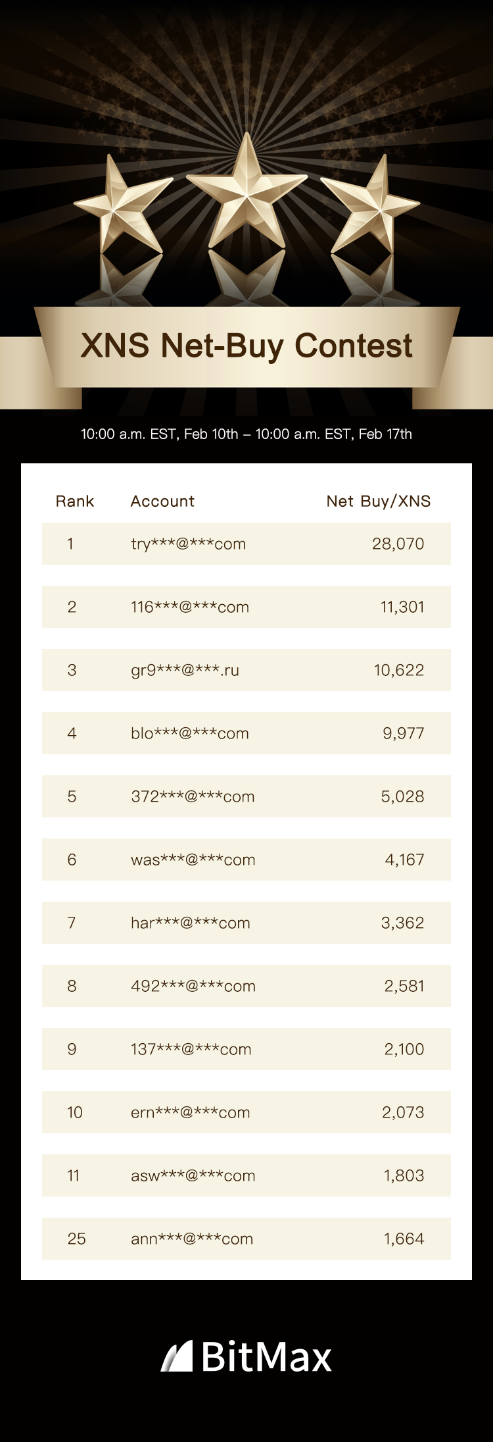Screen dimensions: 493x1442
Task: Click the contest date range text
Action: tap(246, 434)
